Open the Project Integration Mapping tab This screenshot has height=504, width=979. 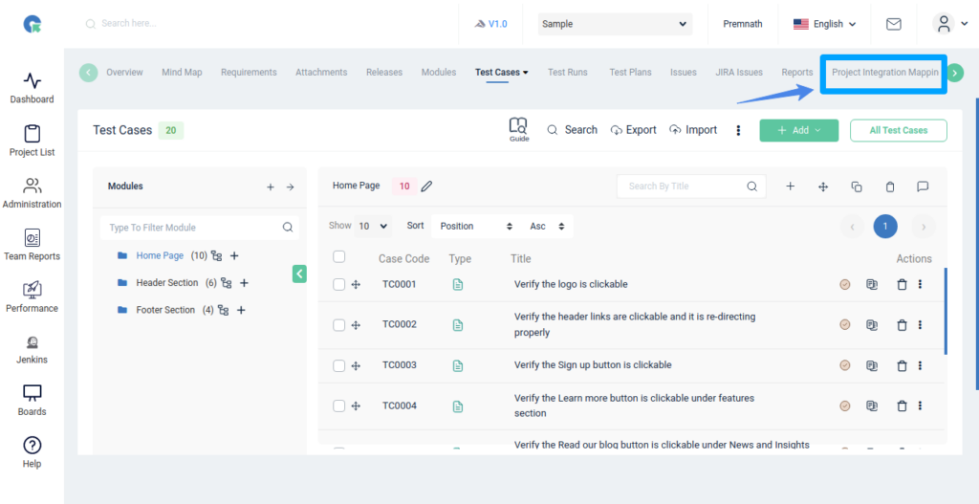tap(884, 73)
